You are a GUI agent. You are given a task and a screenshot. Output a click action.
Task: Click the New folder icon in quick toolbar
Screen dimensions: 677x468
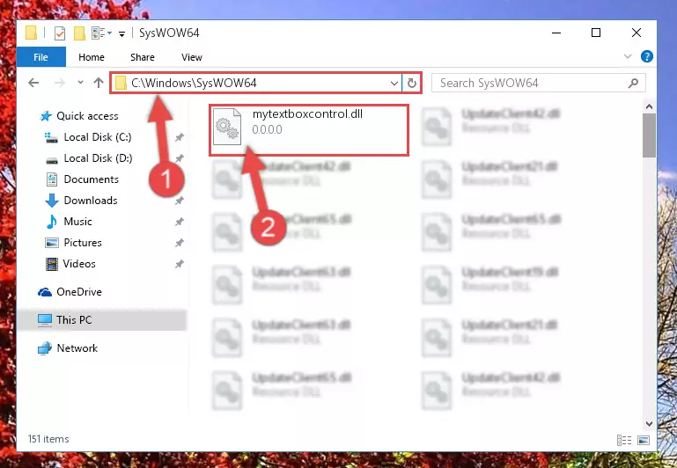click(x=79, y=33)
